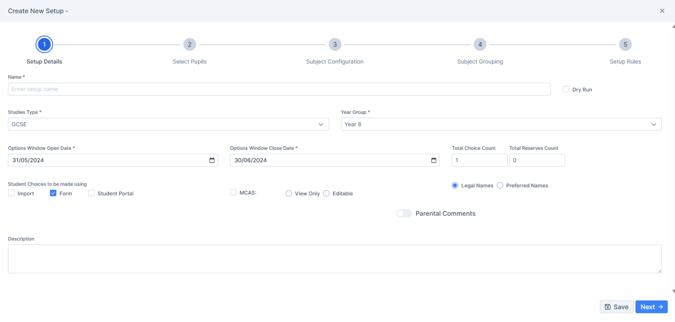The height and width of the screenshot is (322, 675).
Task: Click the step 5 circle icon
Action: click(x=625, y=44)
